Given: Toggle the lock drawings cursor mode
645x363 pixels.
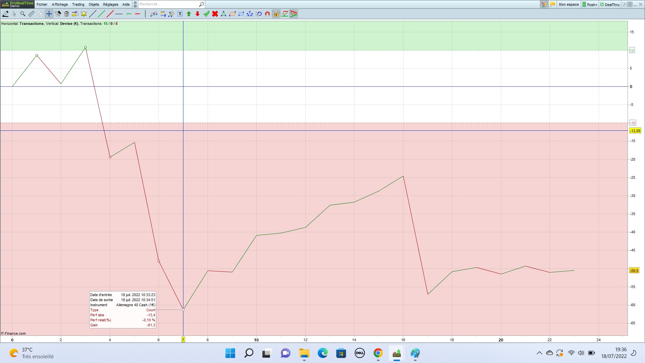Looking at the screenshot, I should 276,14.
